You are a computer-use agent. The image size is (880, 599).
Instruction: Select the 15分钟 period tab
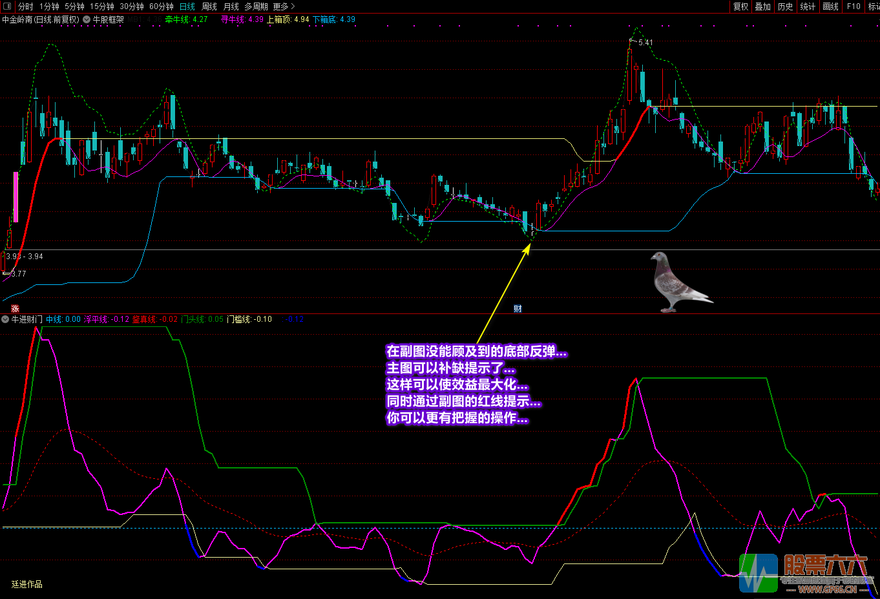(x=102, y=6)
